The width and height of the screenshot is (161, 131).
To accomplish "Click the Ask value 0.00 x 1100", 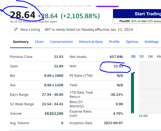I will point(54,85).
